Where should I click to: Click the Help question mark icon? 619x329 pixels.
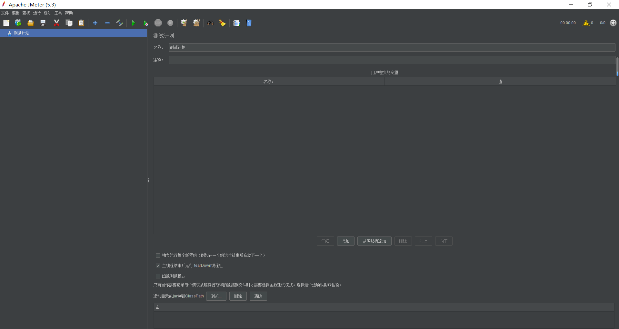click(249, 23)
